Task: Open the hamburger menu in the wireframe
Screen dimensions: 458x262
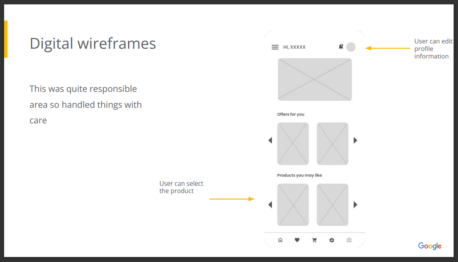Action: pos(275,47)
